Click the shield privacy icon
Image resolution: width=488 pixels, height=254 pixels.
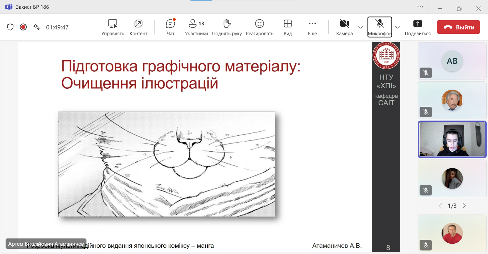tap(10, 27)
